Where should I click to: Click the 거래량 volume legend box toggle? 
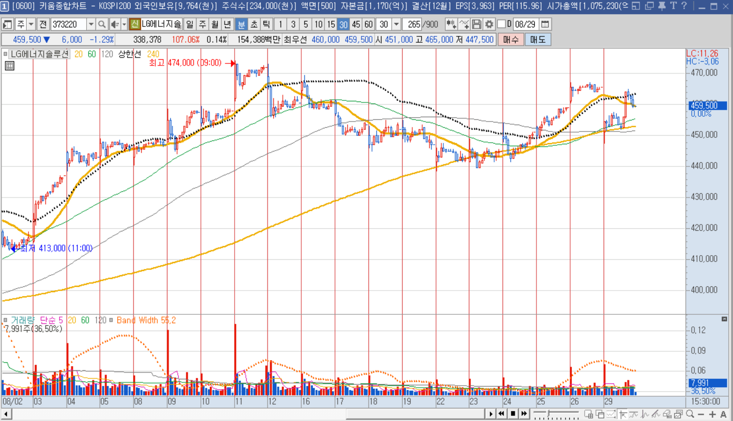pos(6,320)
